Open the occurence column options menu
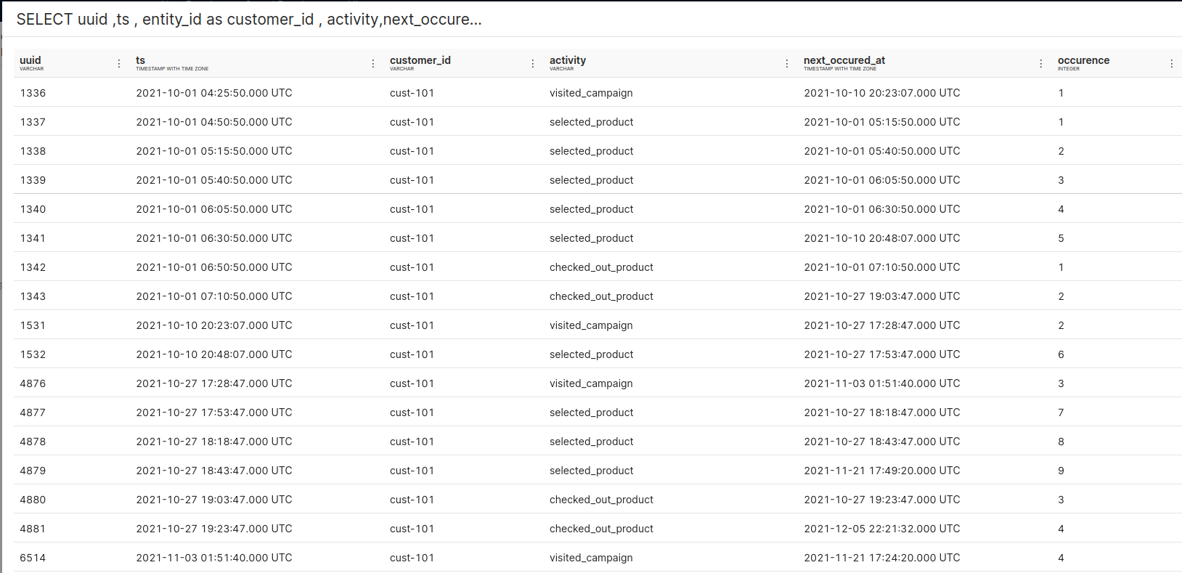 pos(1172,64)
